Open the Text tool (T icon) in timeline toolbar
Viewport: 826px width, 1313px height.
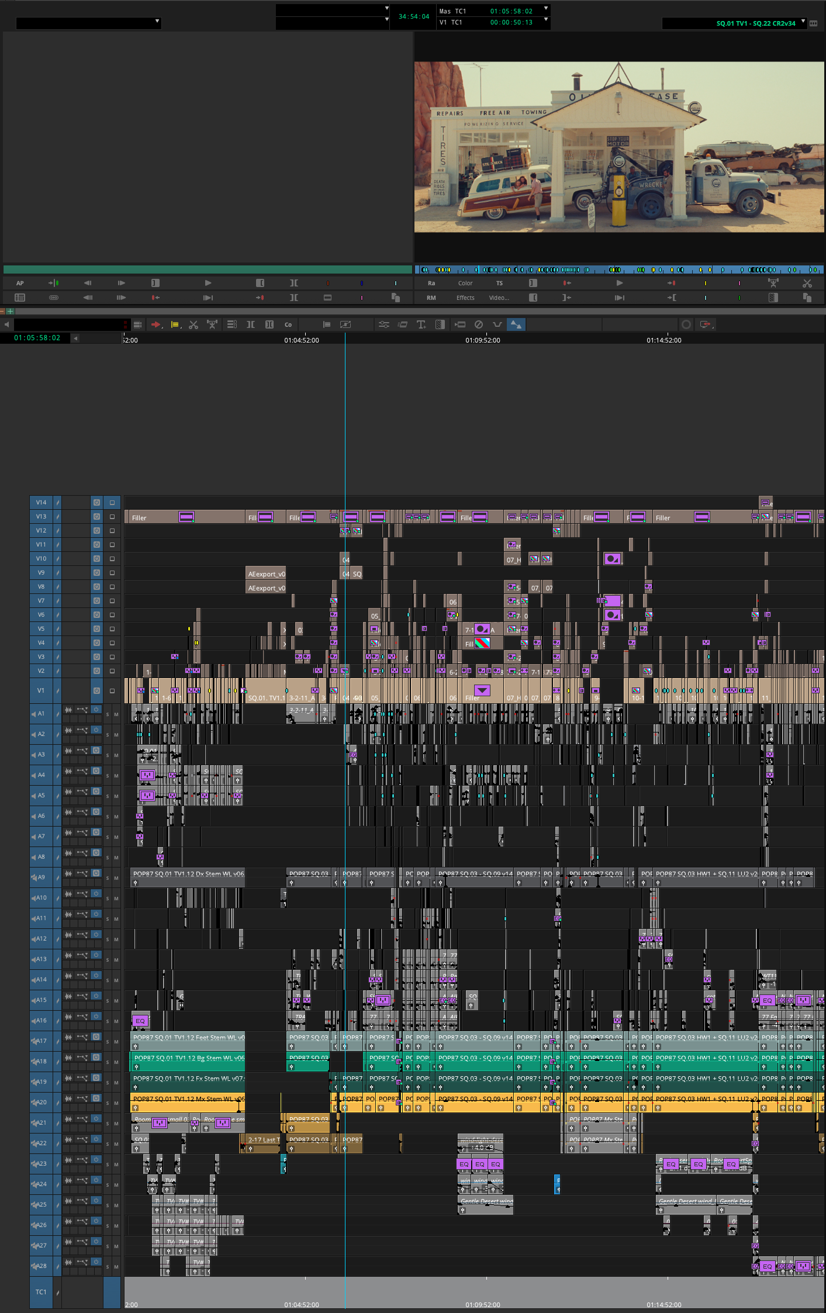pos(421,324)
